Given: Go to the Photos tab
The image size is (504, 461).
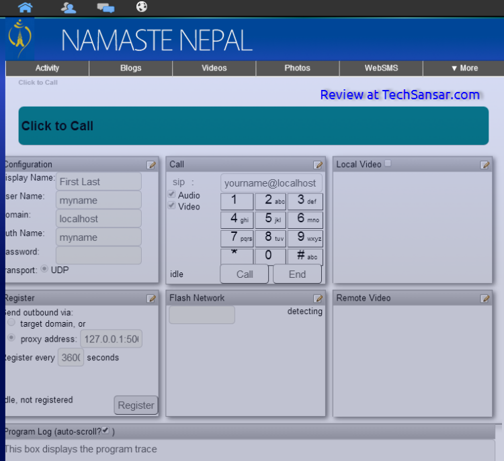Looking at the screenshot, I should (x=297, y=68).
